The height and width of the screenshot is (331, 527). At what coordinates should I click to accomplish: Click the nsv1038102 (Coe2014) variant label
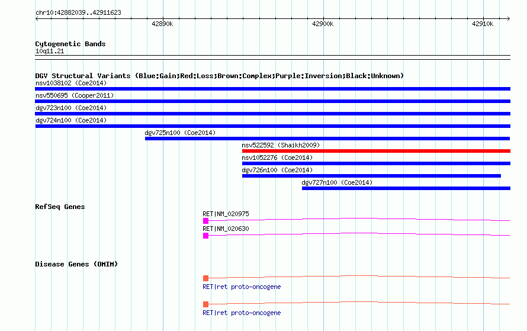[x=71, y=83]
